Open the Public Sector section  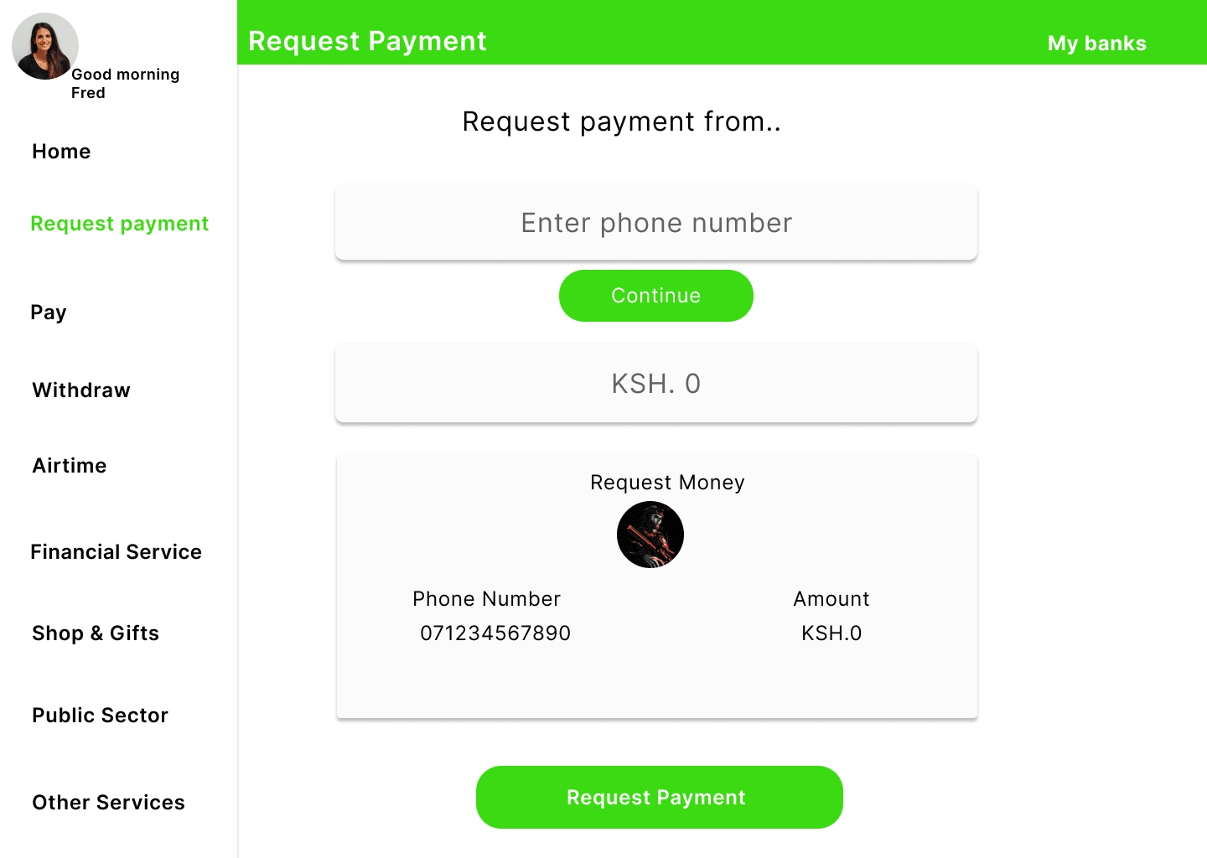click(x=101, y=716)
